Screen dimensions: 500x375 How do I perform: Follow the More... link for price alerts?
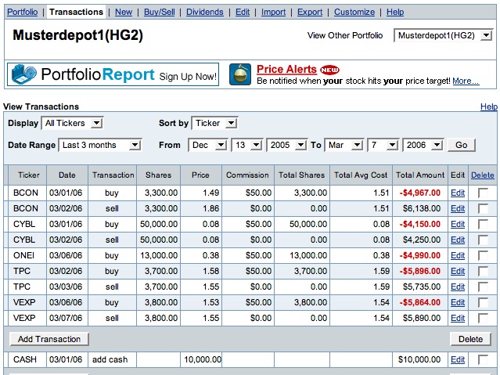tap(466, 81)
